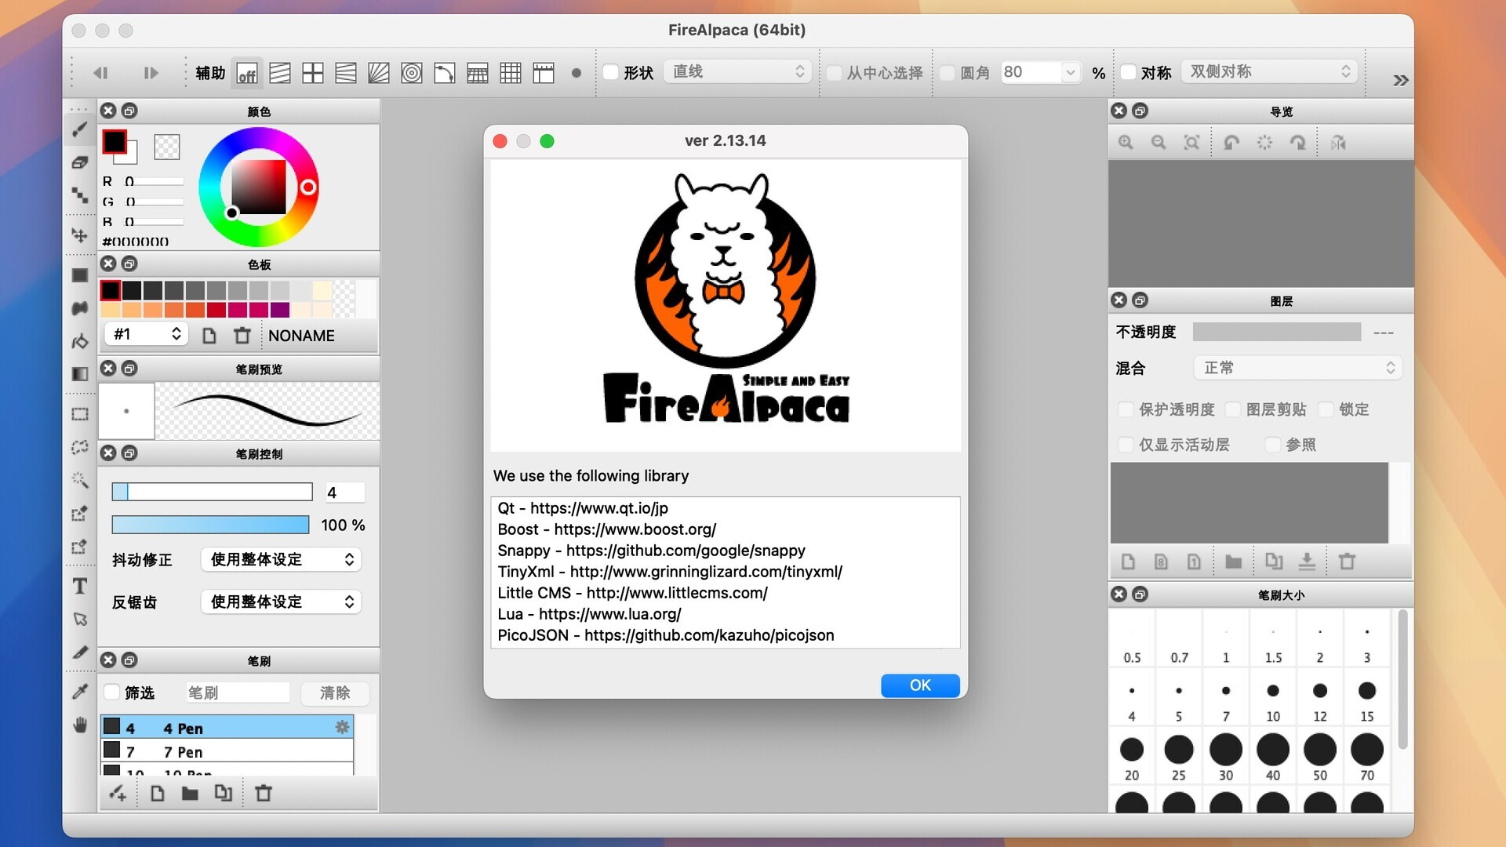This screenshot has width=1506, height=847.
Task: Select the Hand tool
Action: coord(80,725)
